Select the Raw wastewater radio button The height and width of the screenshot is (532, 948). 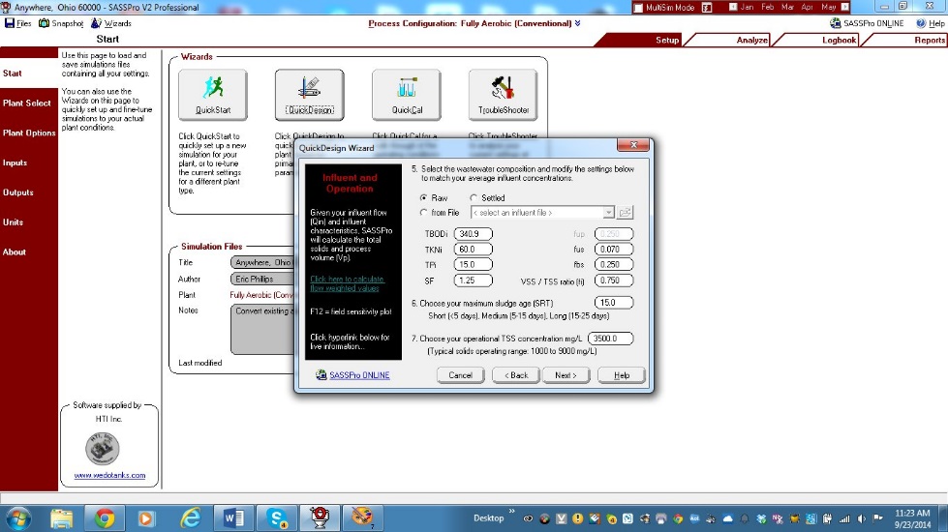point(424,197)
